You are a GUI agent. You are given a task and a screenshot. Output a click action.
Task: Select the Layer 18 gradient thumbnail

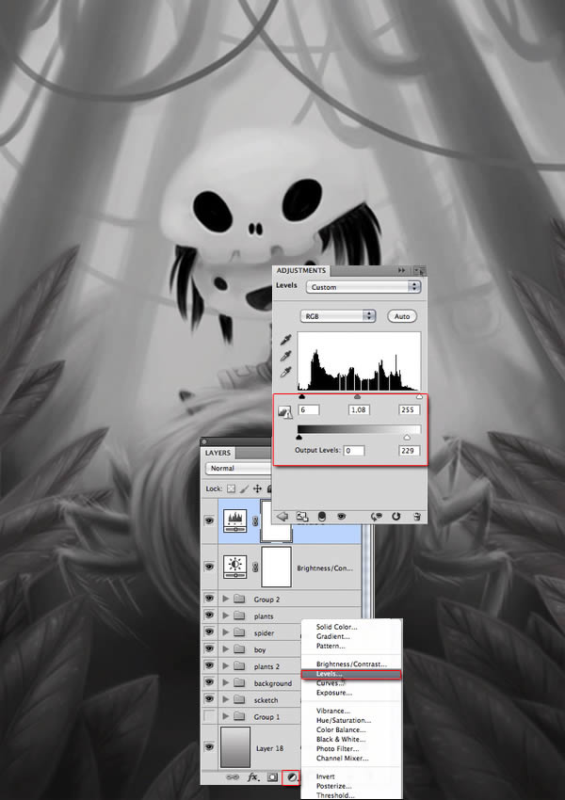[235, 747]
